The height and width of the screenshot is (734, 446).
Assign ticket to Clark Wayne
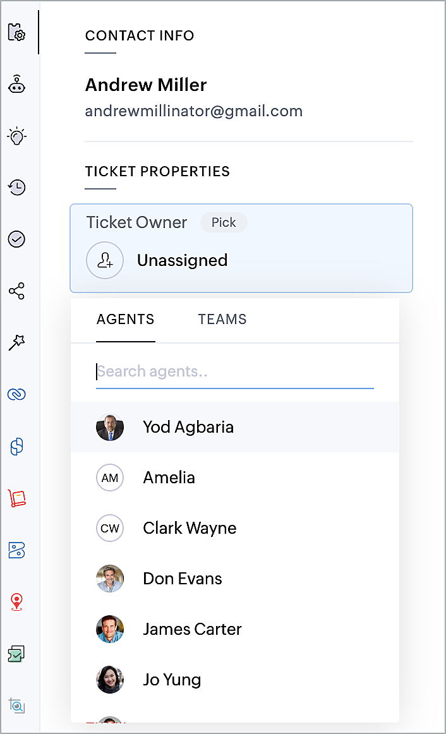[x=235, y=528]
